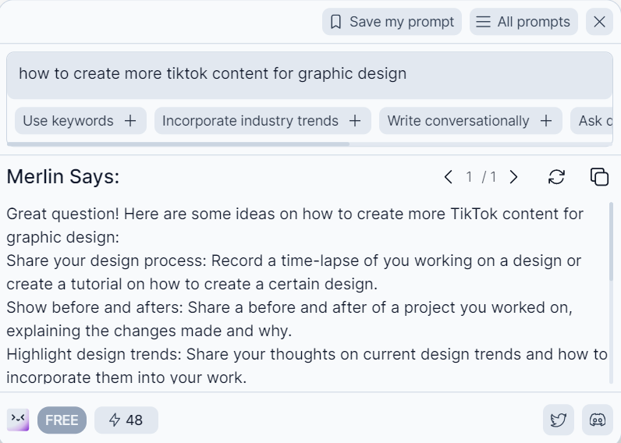Click the vertical scrollbar of the response

612,242
